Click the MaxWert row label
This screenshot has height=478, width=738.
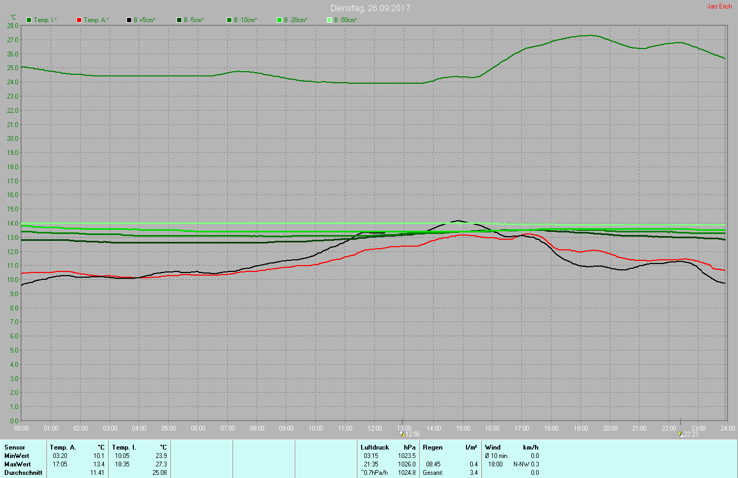click(x=17, y=464)
